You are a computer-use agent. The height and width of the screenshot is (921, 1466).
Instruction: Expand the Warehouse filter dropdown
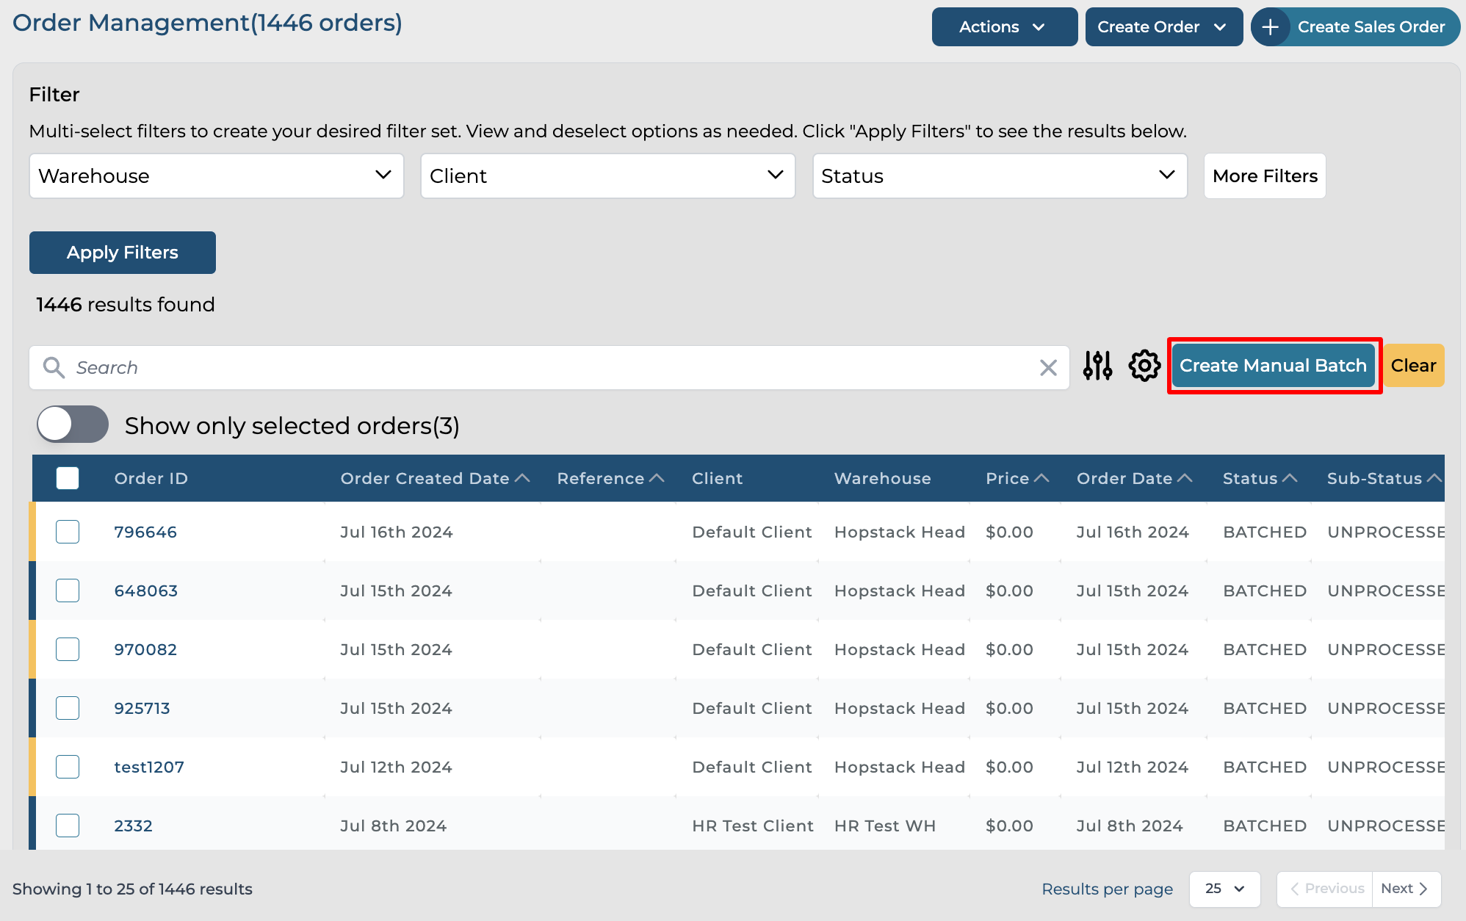(x=217, y=176)
